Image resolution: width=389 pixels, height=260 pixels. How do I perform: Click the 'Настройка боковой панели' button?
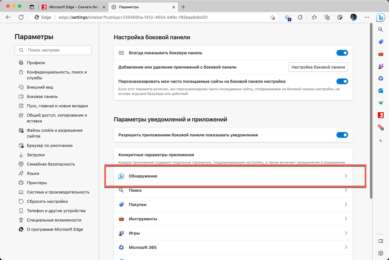318,67
